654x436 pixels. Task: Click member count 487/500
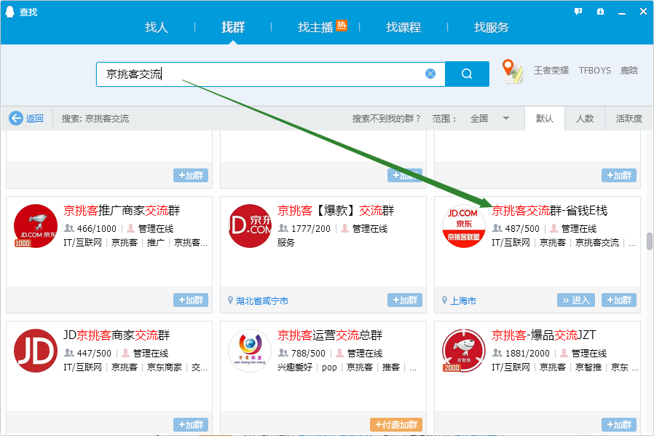point(522,229)
